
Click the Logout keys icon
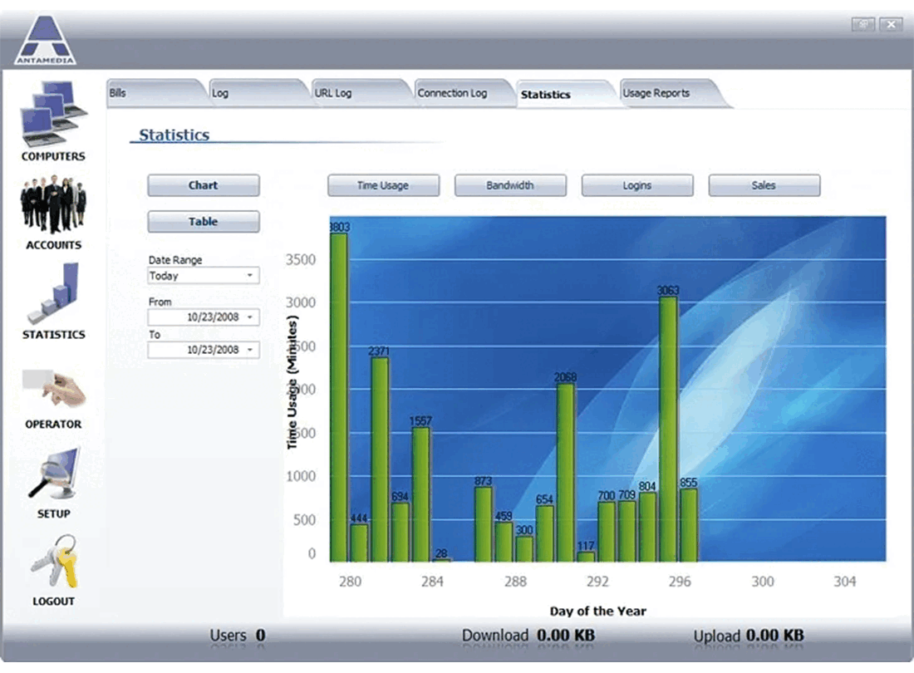(x=54, y=561)
